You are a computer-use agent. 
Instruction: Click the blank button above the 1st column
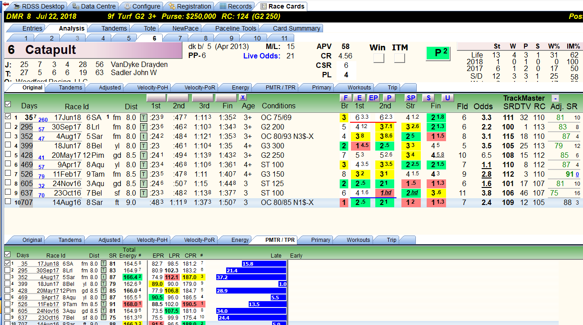[156, 98]
